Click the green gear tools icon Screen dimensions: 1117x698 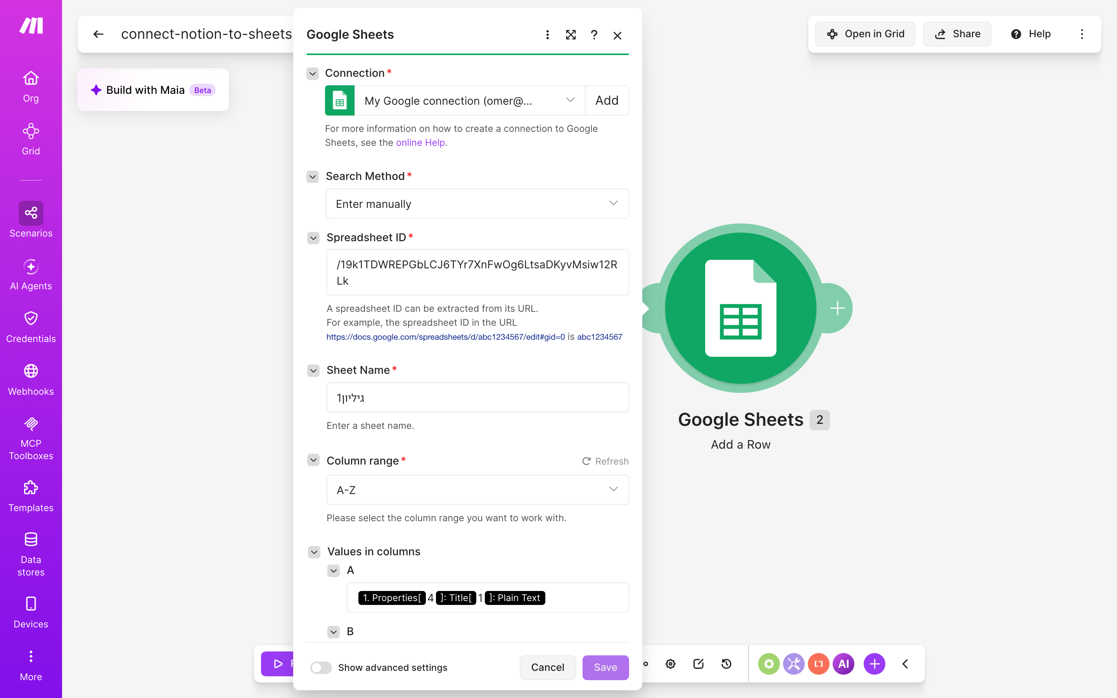(x=768, y=664)
